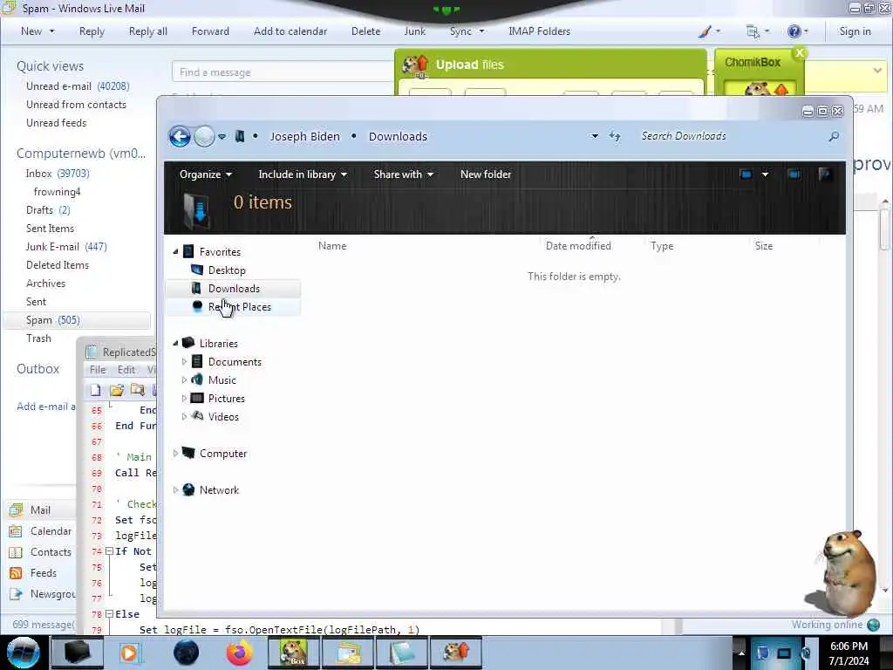
Task: Open recent locations arrow beside forward button
Action: pyautogui.click(x=222, y=137)
